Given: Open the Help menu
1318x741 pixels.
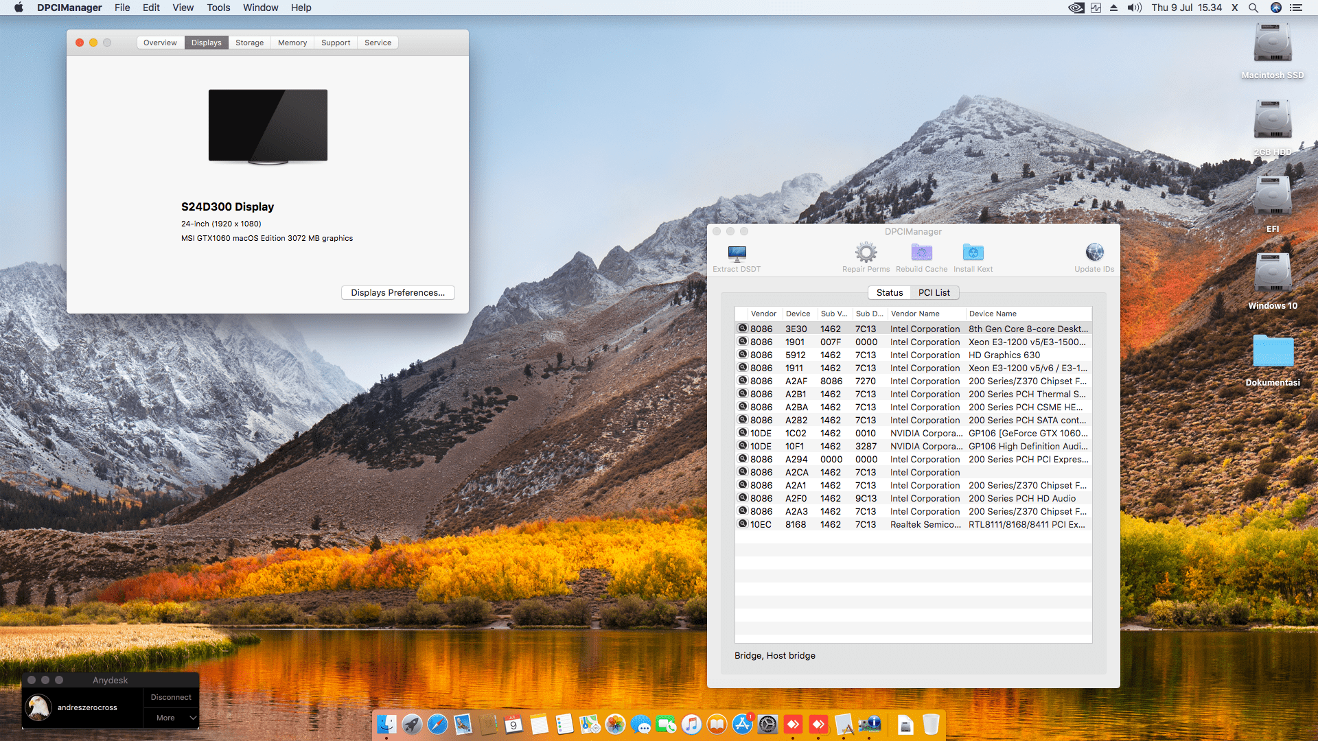Looking at the screenshot, I should [x=301, y=8].
